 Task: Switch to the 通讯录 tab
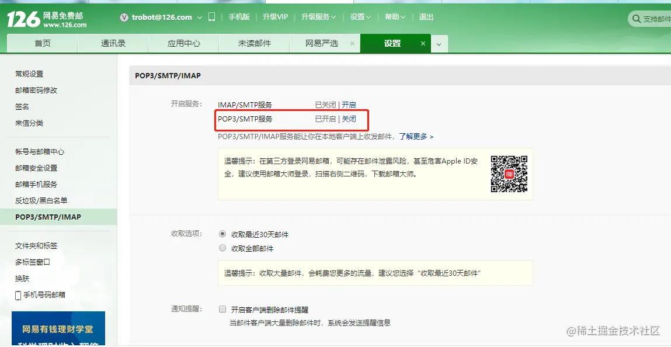pyautogui.click(x=113, y=43)
